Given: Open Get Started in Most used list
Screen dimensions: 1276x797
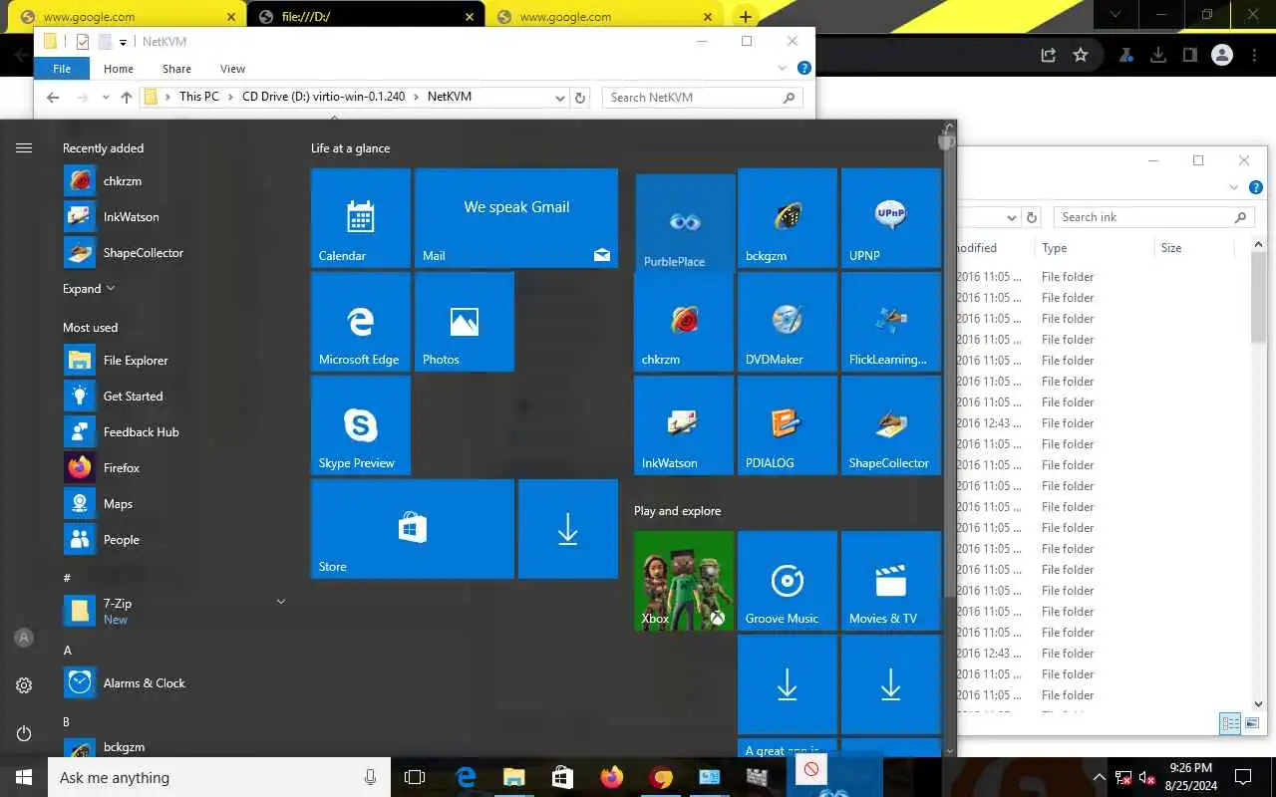Looking at the screenshot, I should click(174, 396).
